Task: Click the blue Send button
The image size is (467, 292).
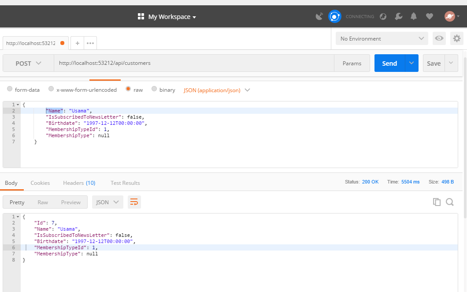Action: click(x=389, y=63)
